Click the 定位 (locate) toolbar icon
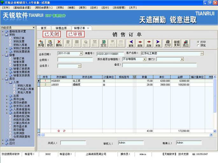Image resolution: width=218 pixels, height=163 pixels. point(103,43)
